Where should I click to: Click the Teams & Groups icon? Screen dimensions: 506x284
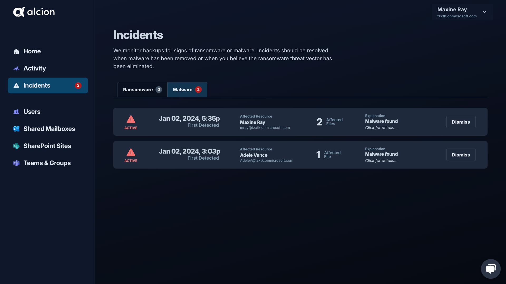tap(16, 163)
